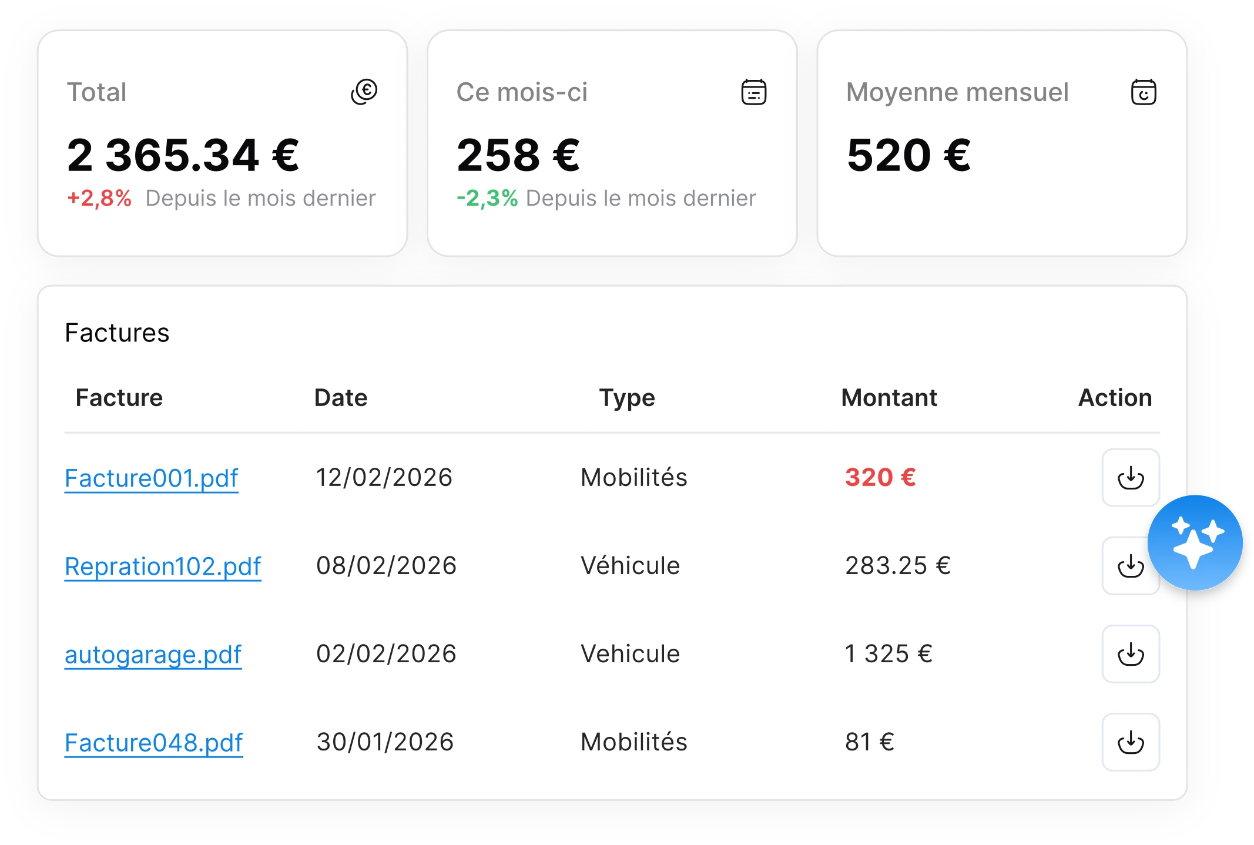Sort the table by the Facture column
1254x845 pixels.
119,397
